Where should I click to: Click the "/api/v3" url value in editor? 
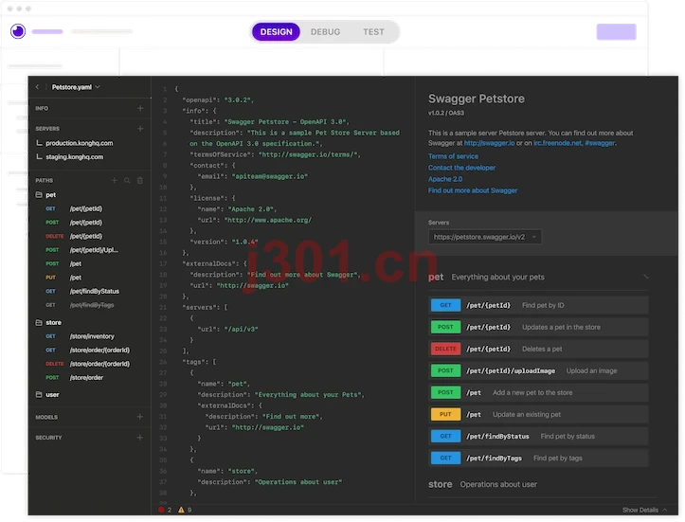(242, 329)
